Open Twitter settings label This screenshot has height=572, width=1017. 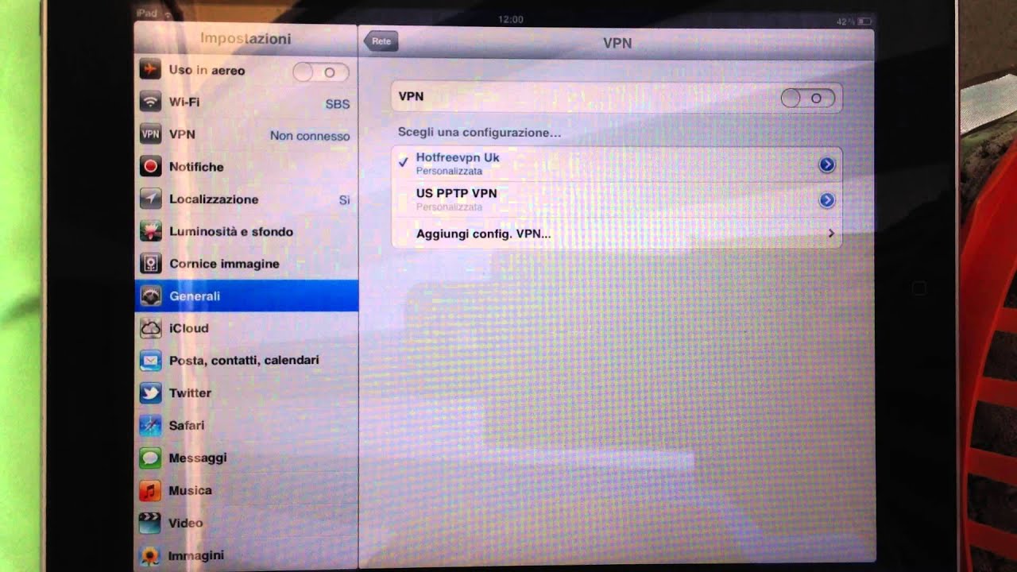pos(190,393)
